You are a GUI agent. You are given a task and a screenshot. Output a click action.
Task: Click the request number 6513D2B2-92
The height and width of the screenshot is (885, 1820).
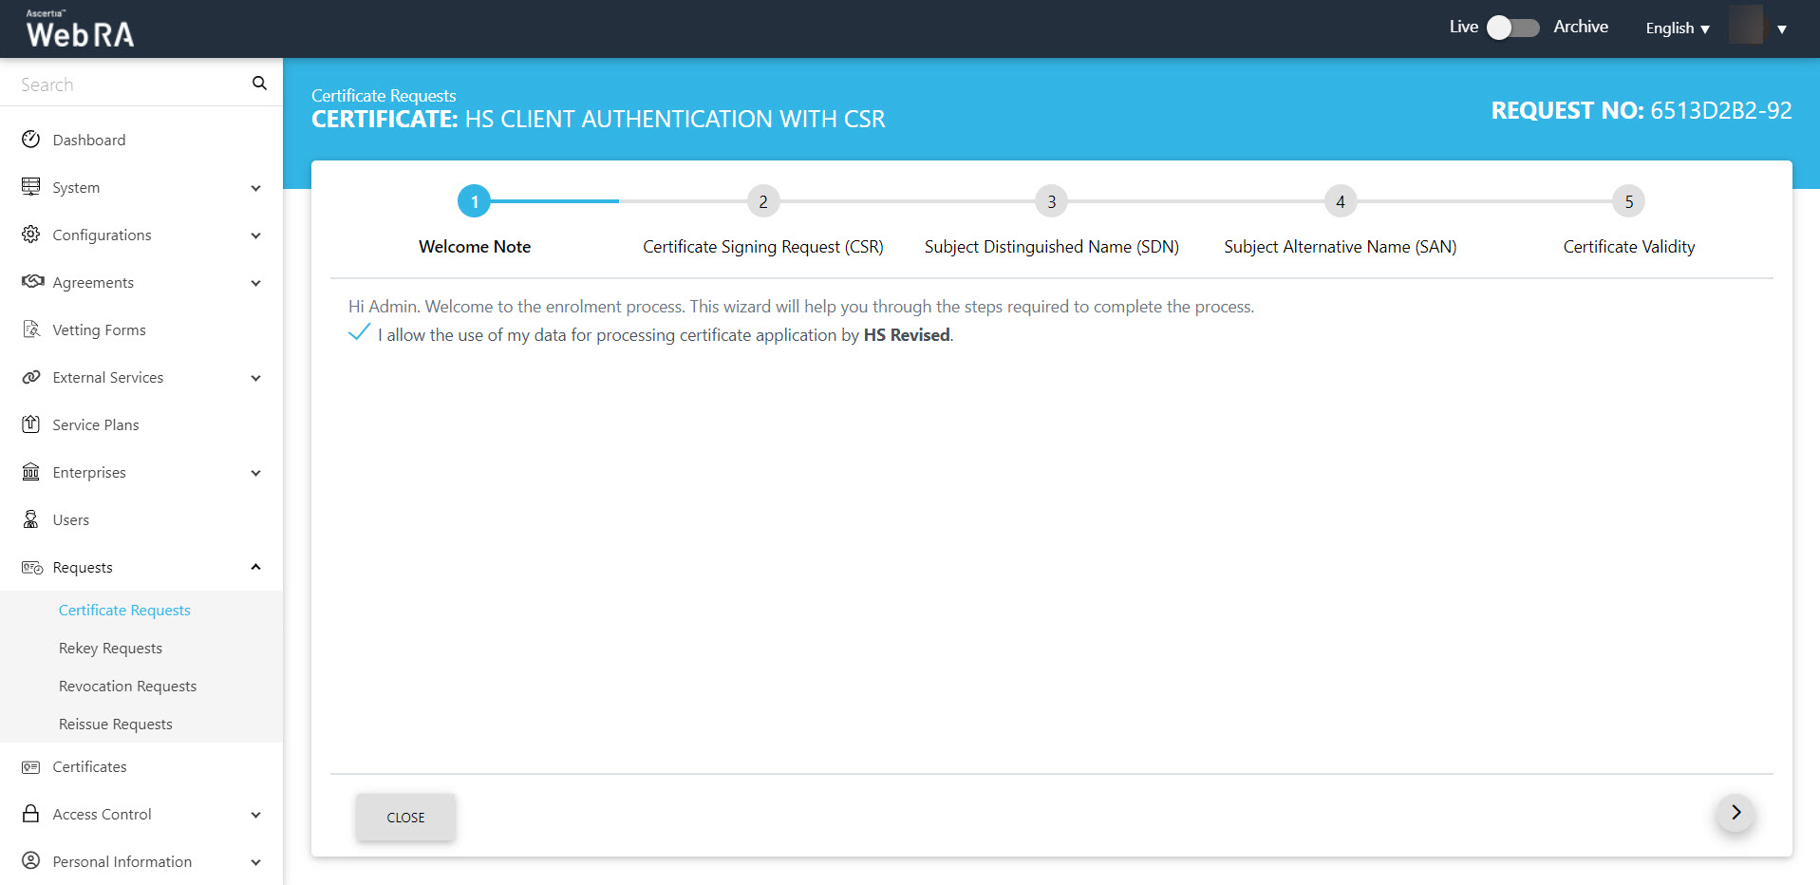1720,110
